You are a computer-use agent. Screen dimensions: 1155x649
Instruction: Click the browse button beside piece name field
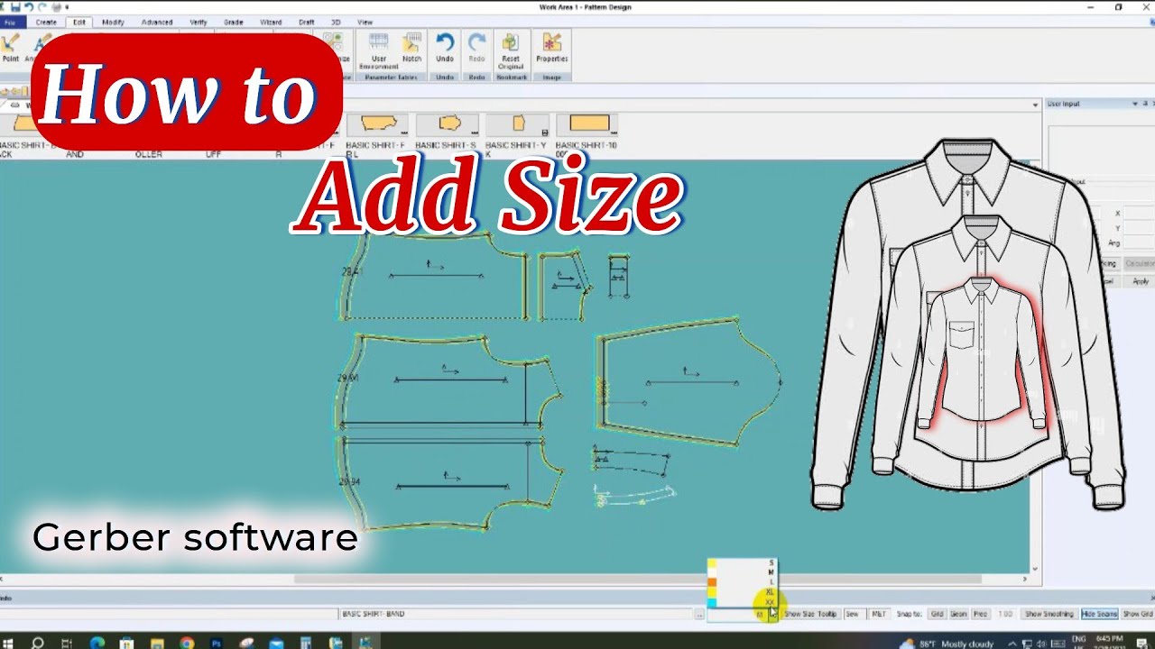699,614
